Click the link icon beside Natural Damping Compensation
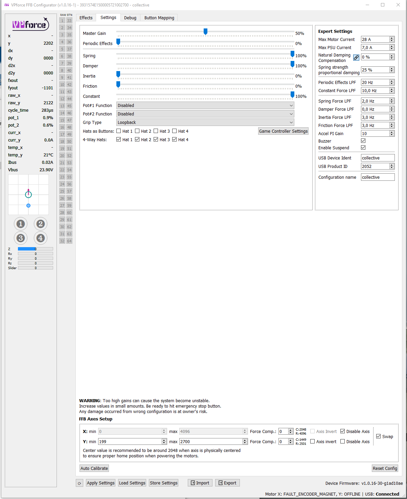 point(356,58)
